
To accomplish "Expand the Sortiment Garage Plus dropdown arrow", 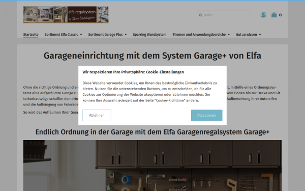I will [x=126, y=35].
